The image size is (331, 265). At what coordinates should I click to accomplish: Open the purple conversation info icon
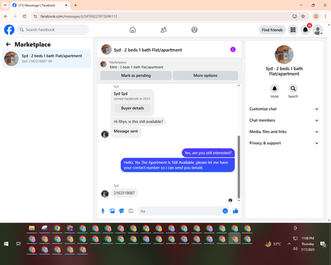(x=233, y=50)
